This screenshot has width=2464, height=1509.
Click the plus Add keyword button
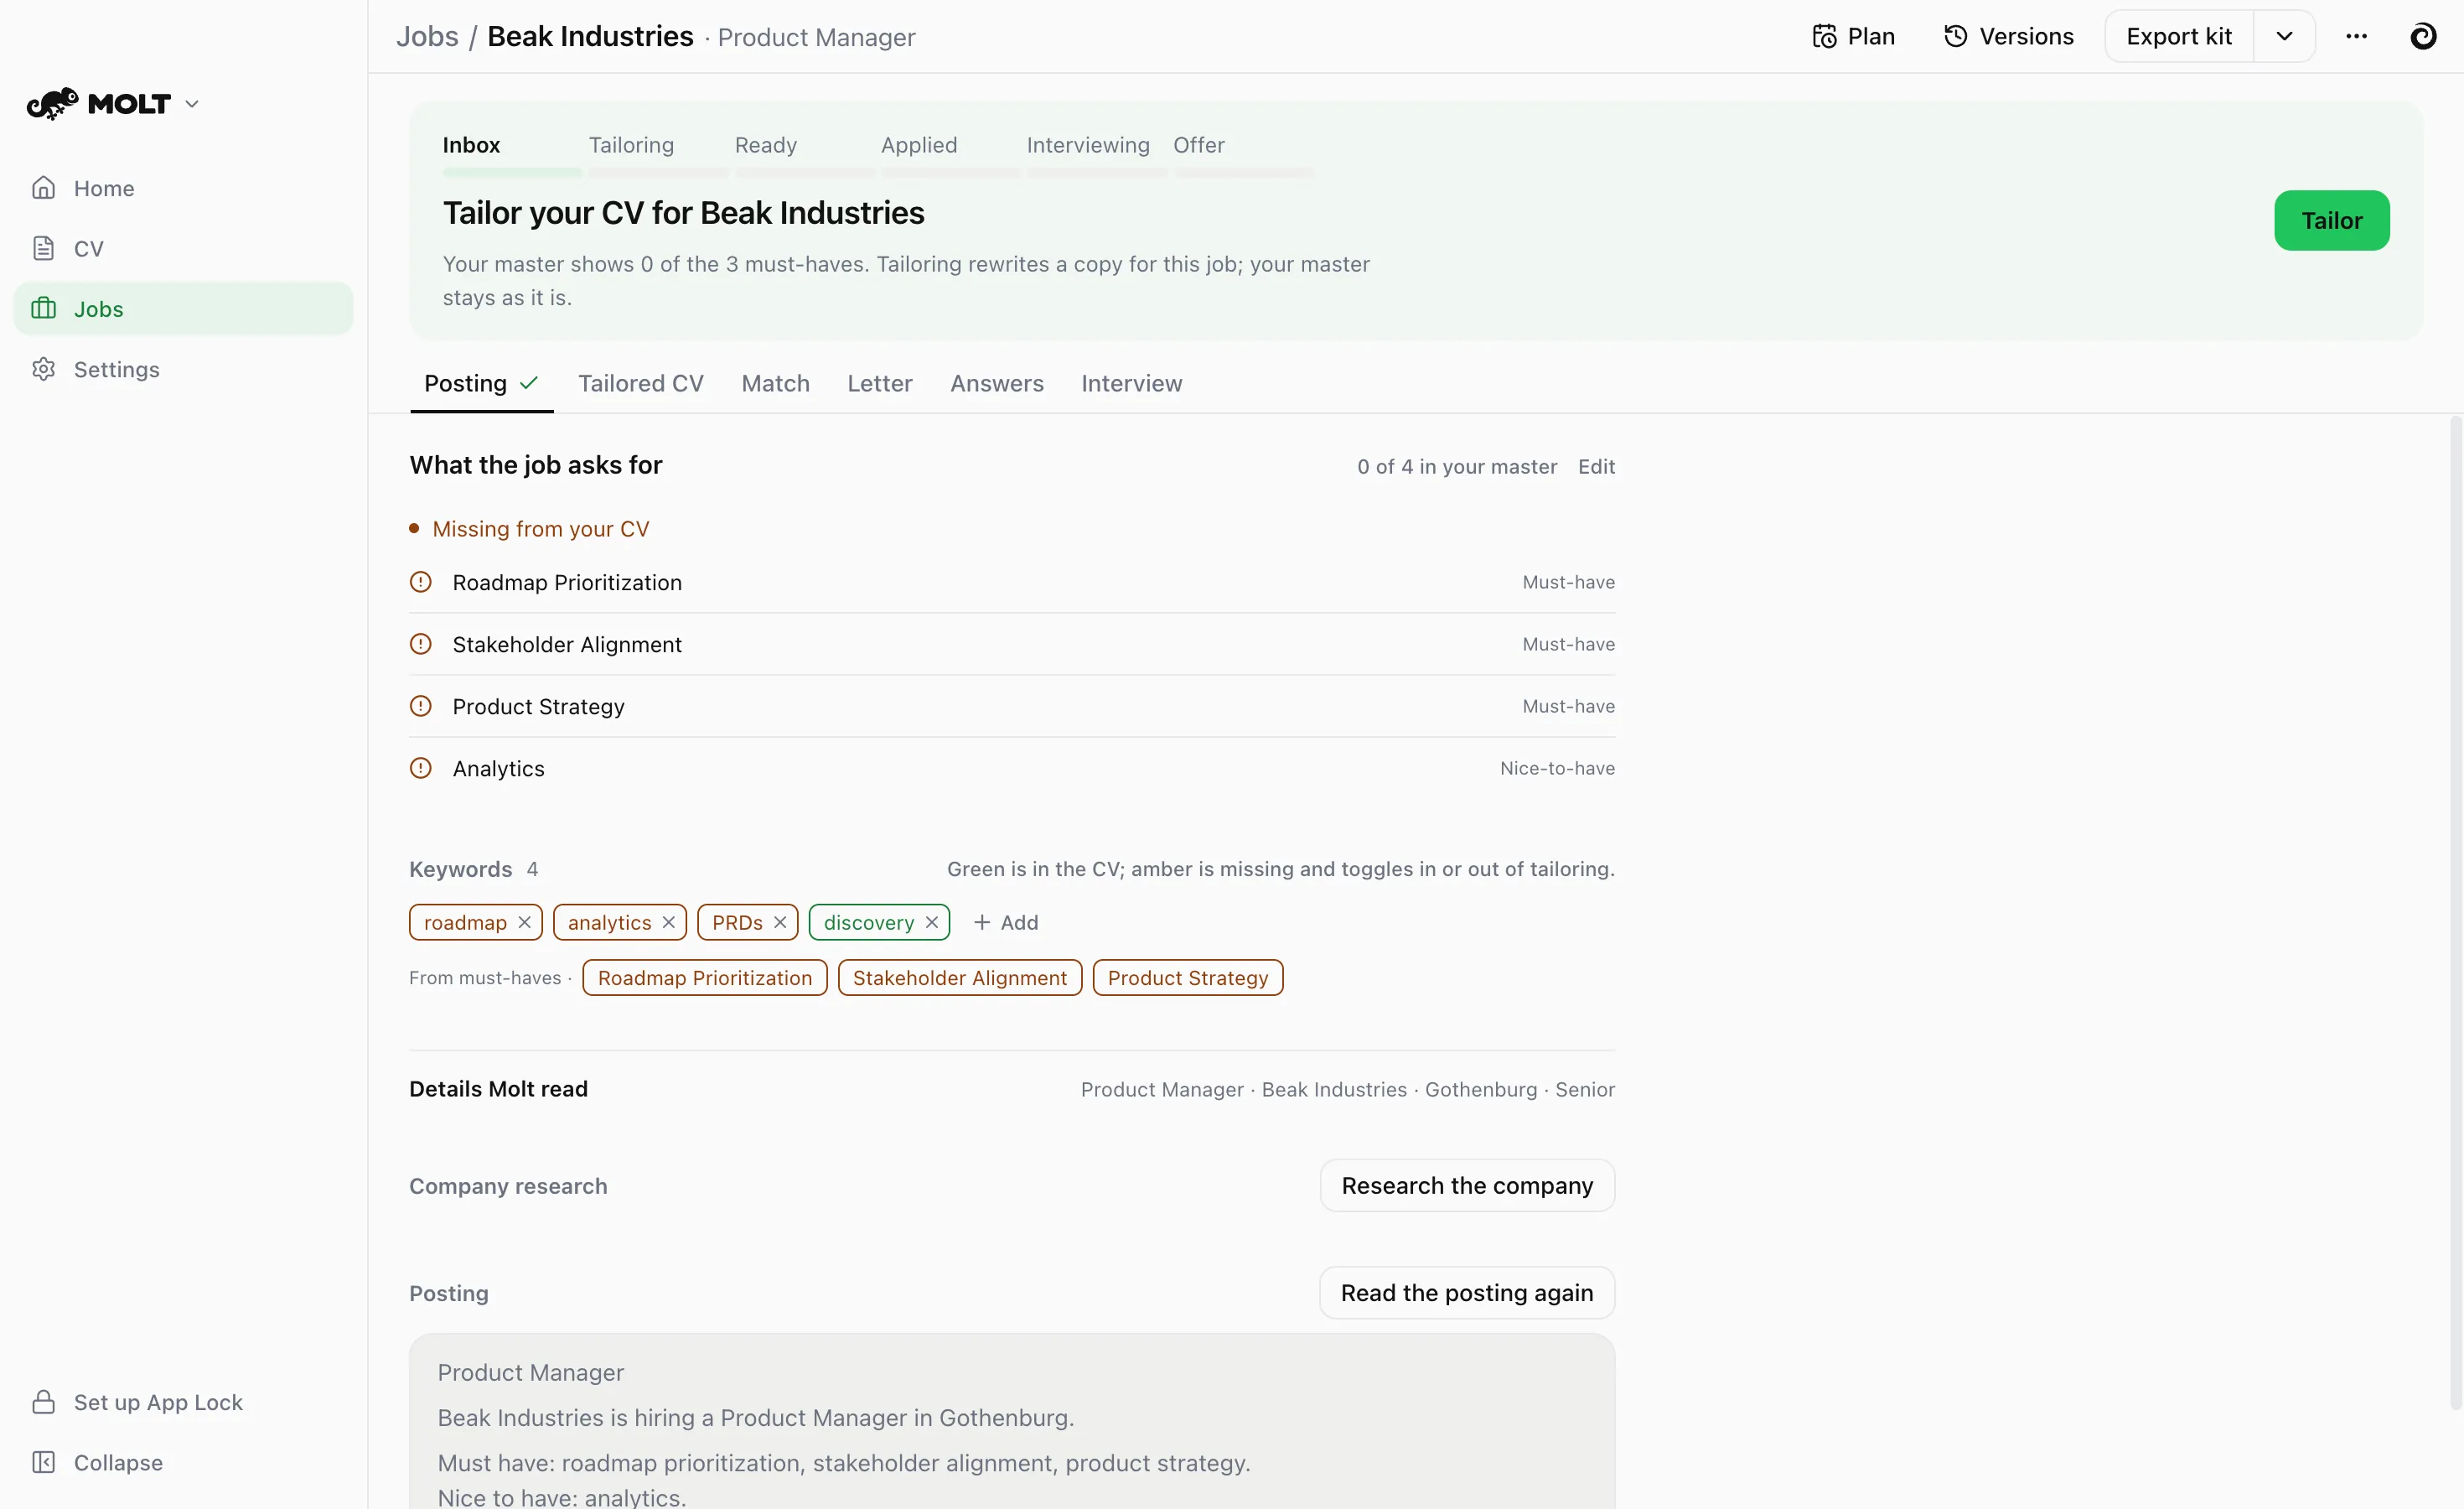(1006, 922)
